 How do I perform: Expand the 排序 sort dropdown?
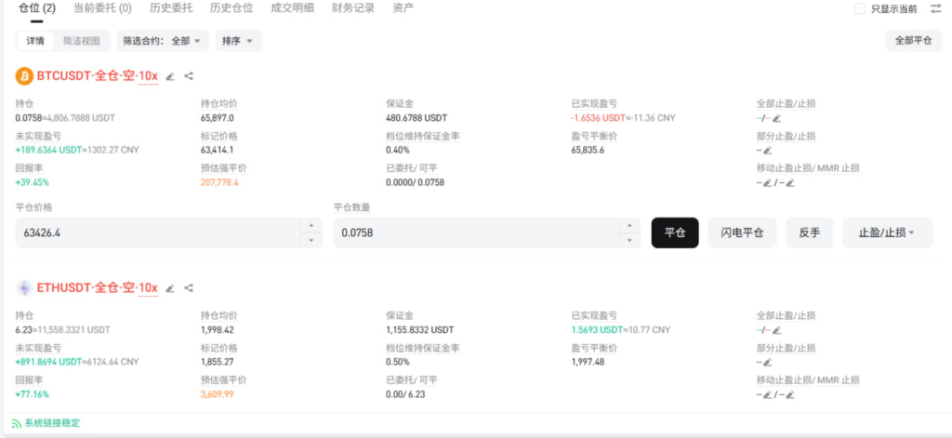point(238,41)
